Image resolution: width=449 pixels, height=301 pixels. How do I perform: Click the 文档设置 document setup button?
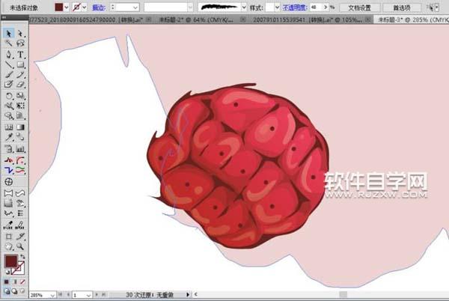point(360,7)
